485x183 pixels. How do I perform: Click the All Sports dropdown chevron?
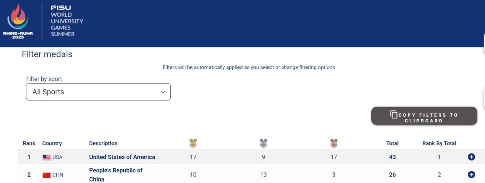click(163, 92)
